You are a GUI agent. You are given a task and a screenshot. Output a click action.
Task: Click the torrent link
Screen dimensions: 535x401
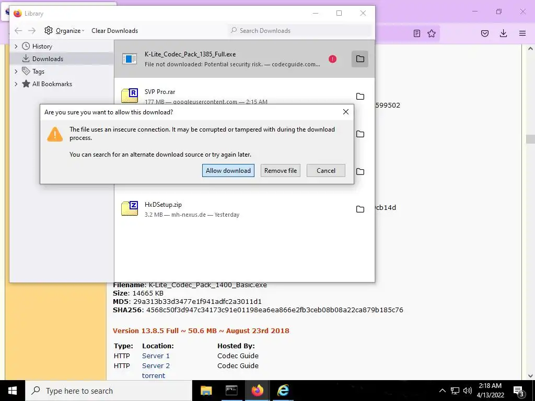click(154, 375)
